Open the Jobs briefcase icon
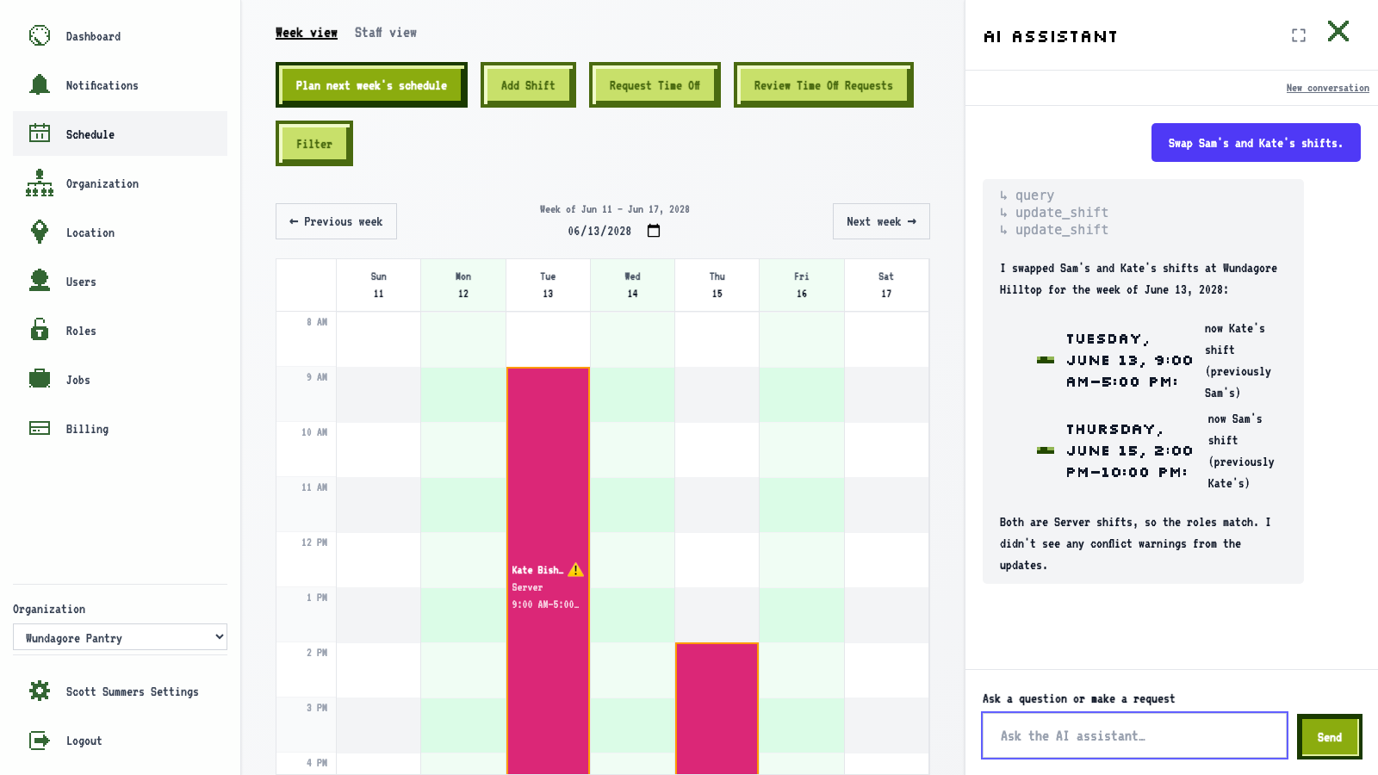 coord(40,379)
